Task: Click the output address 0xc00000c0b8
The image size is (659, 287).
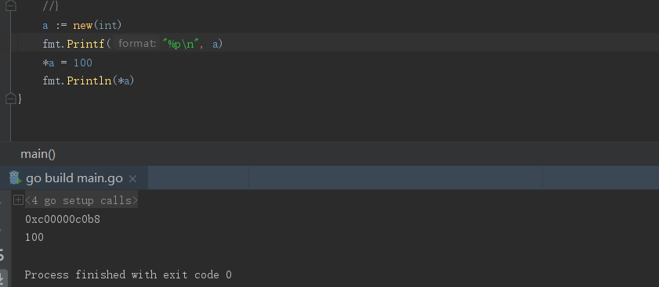Action: tap(63, 219)
